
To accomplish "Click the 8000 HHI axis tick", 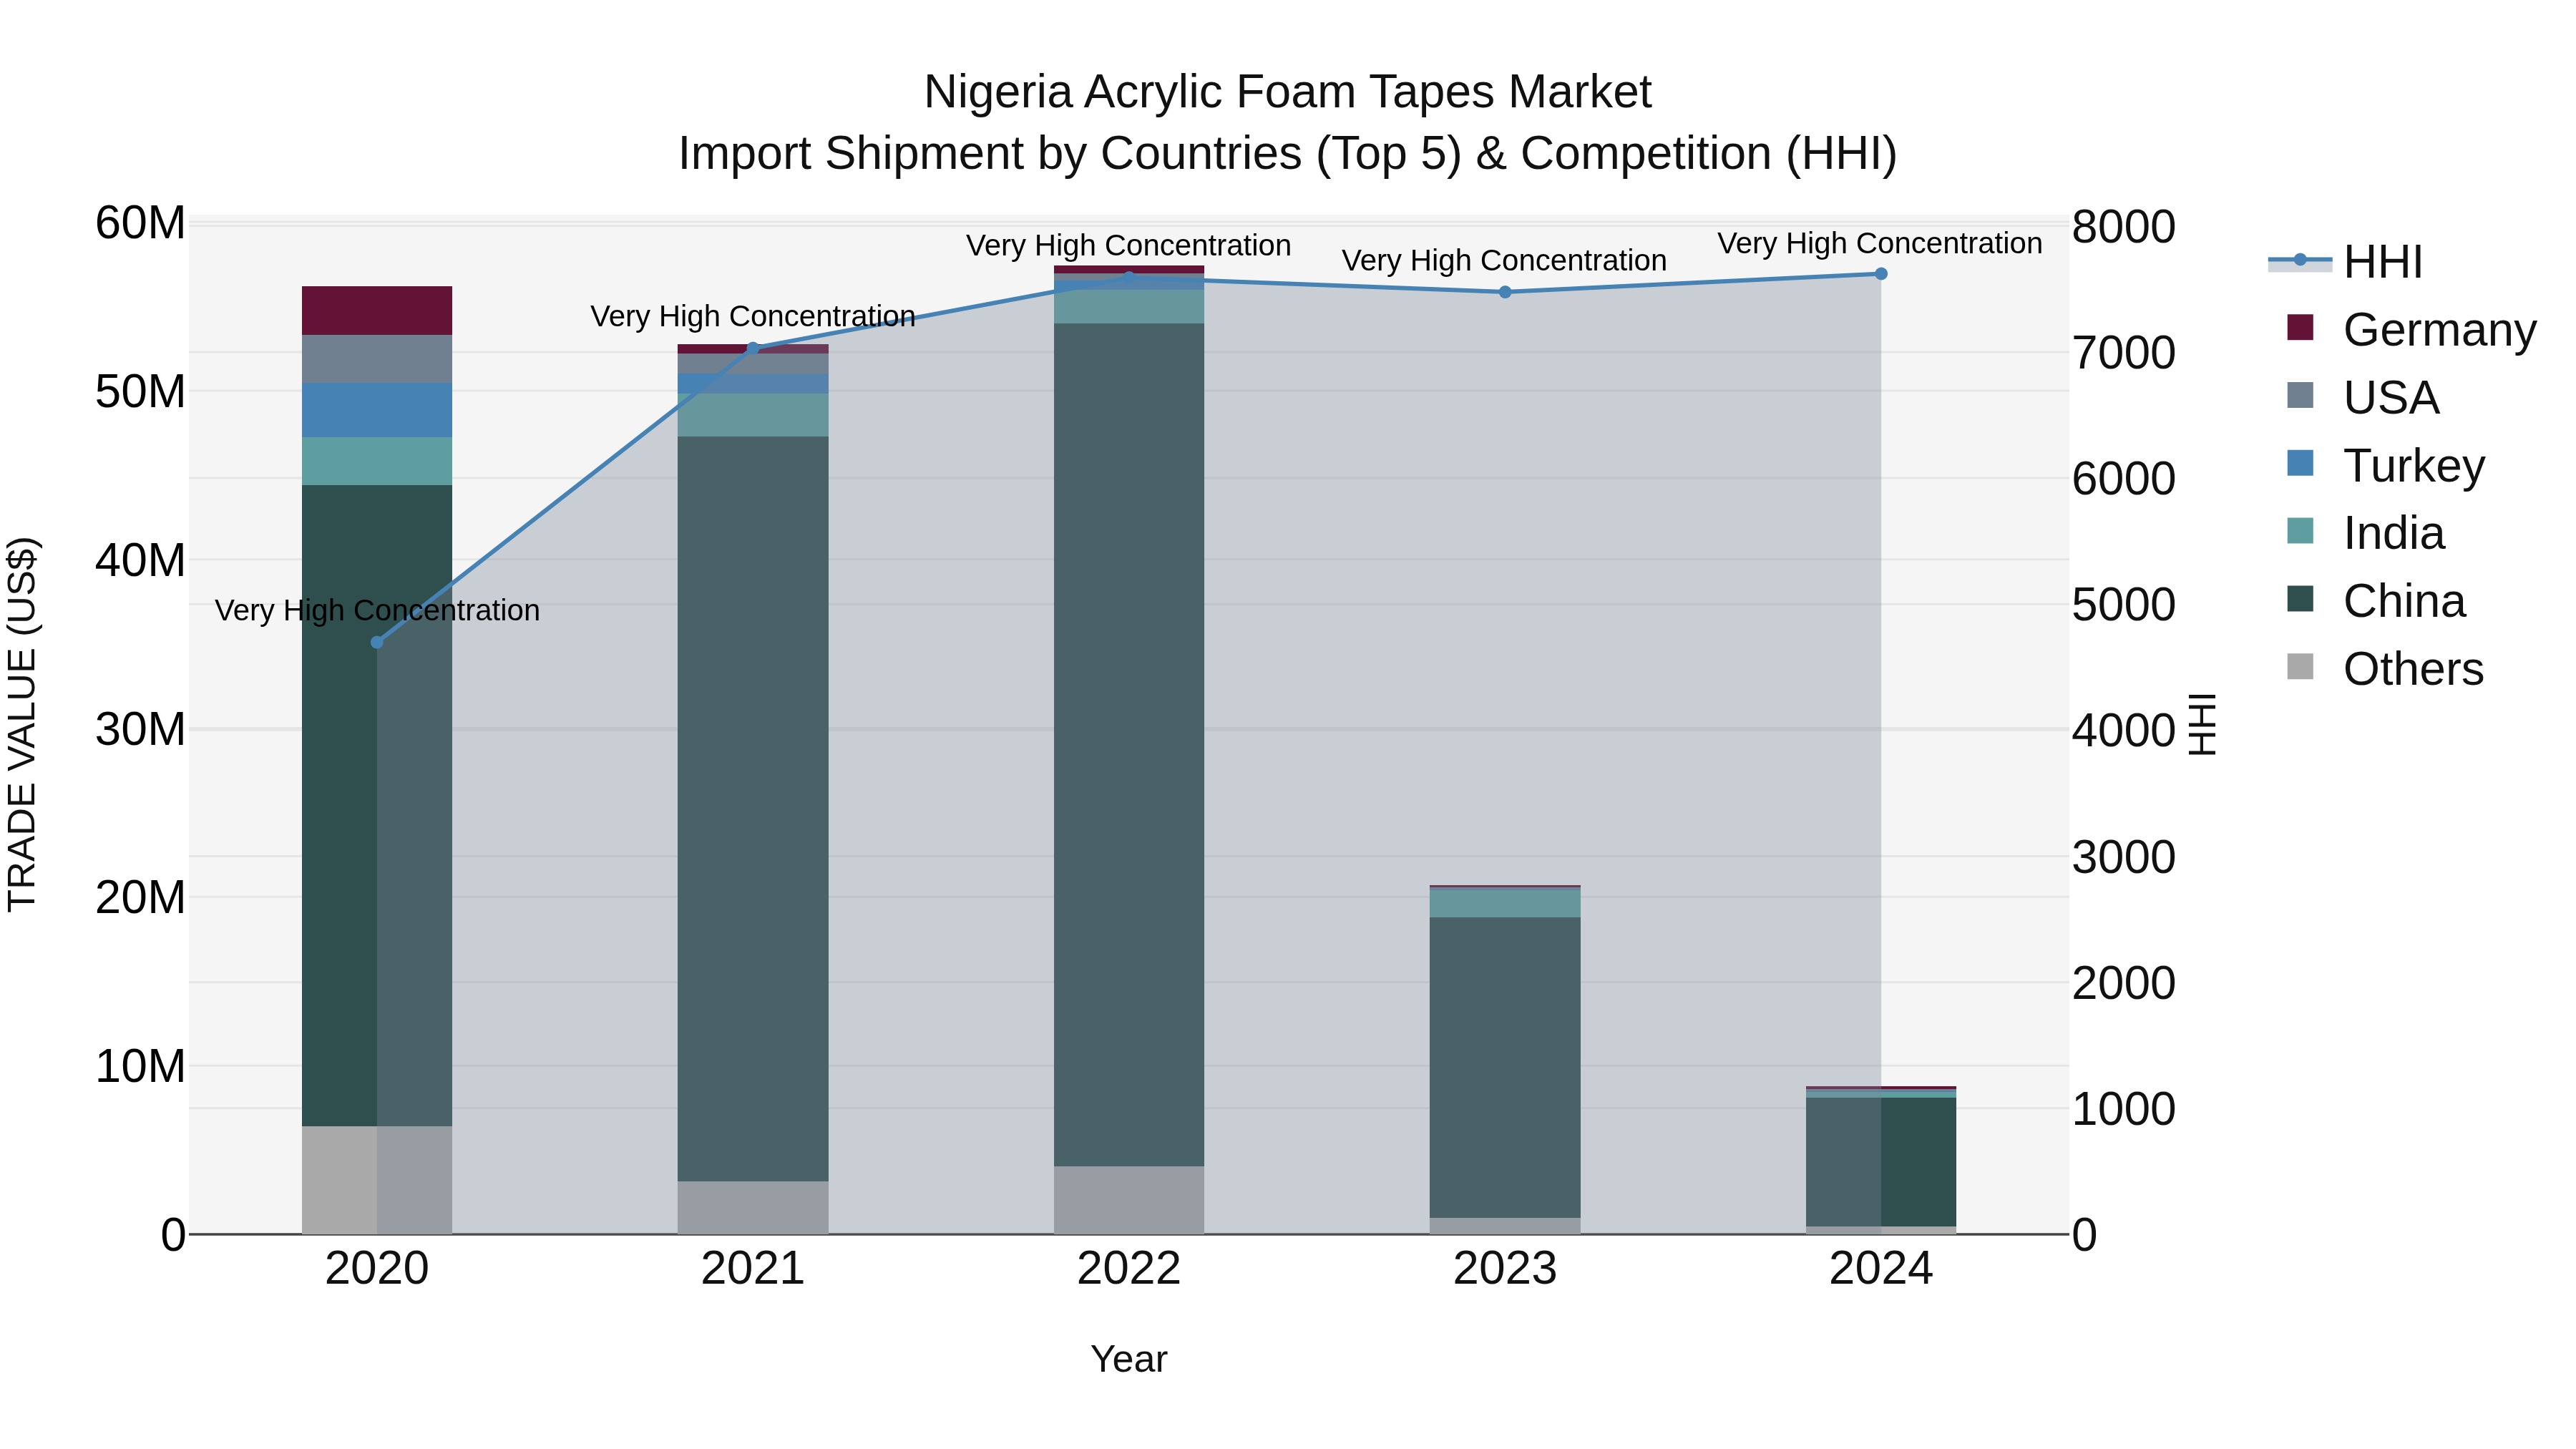I will pyautogui.click(x=2123, y=227).
